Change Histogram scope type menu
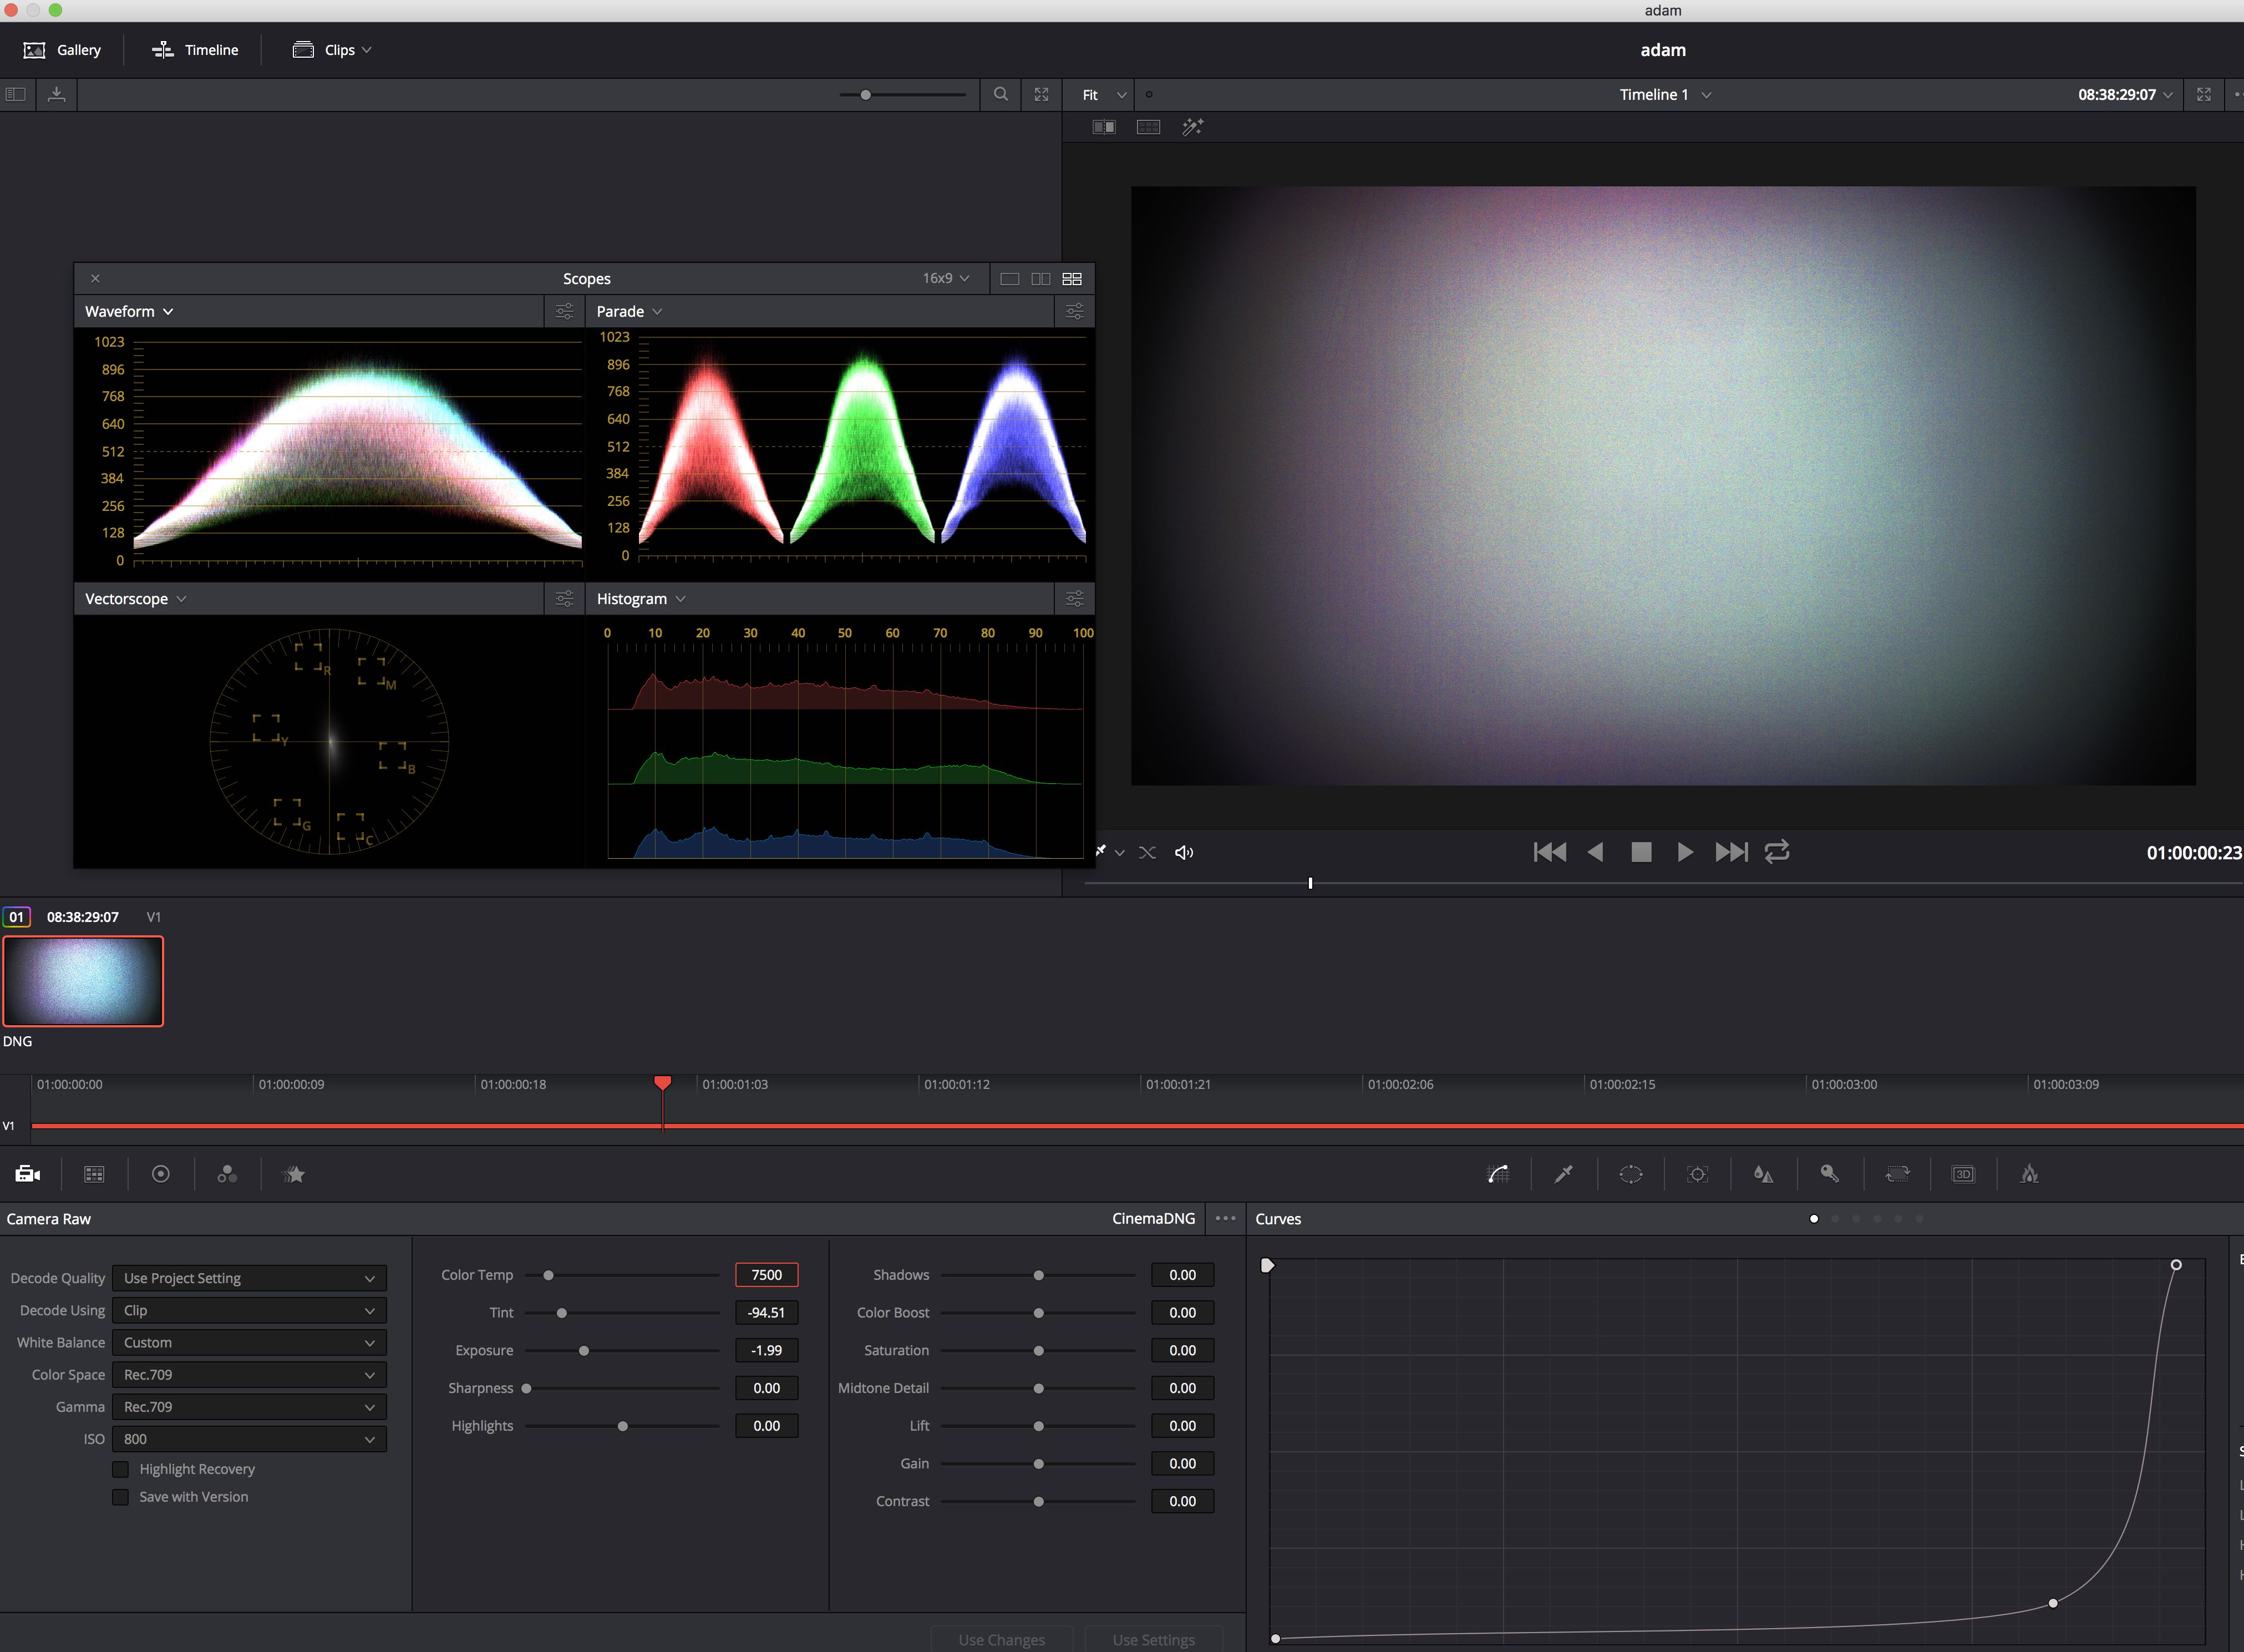Screen dimensions: 2244x1652 [641, 598]
